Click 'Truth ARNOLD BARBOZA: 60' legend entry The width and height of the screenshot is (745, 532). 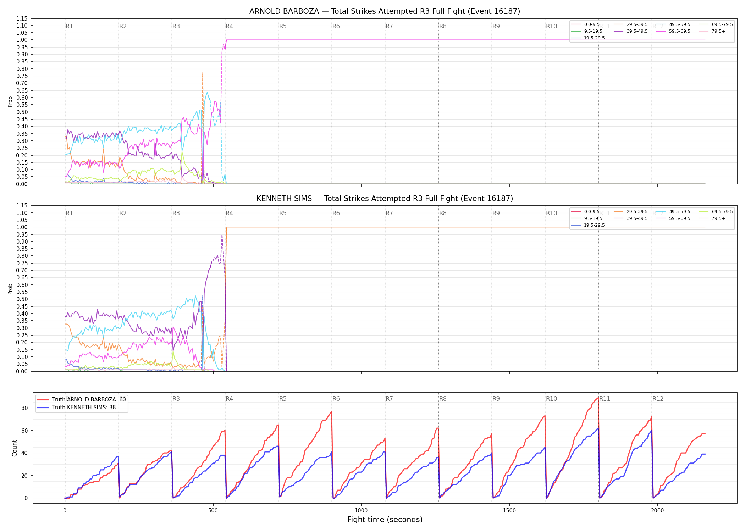coord(82,399)
